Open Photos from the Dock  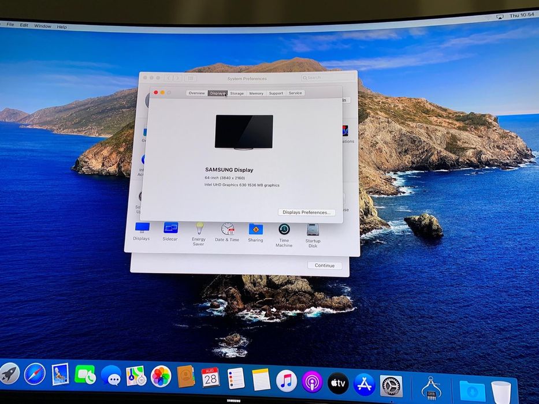click(x=161, y=377)
